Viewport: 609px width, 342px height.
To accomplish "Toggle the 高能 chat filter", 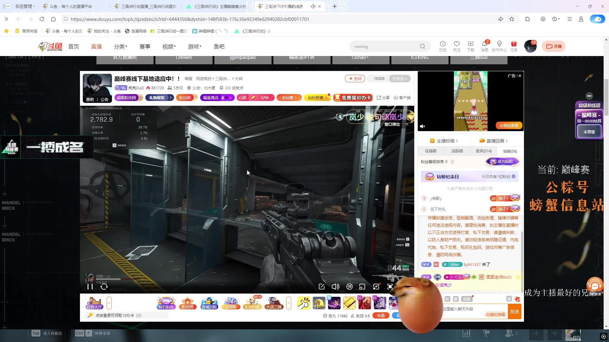I will 467,299.
